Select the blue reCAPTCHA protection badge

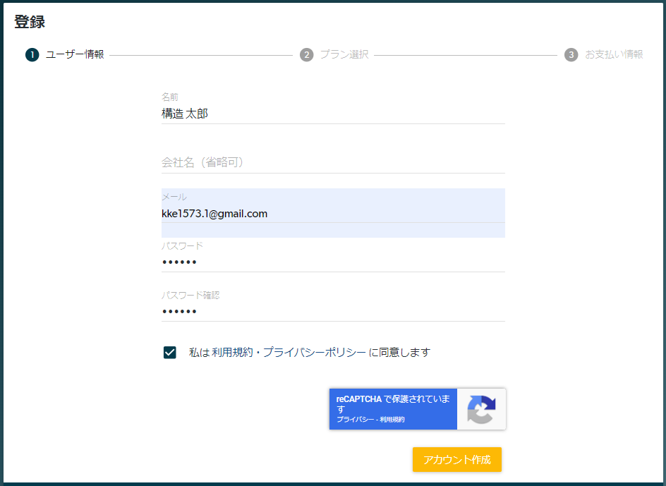coord(393,409)
